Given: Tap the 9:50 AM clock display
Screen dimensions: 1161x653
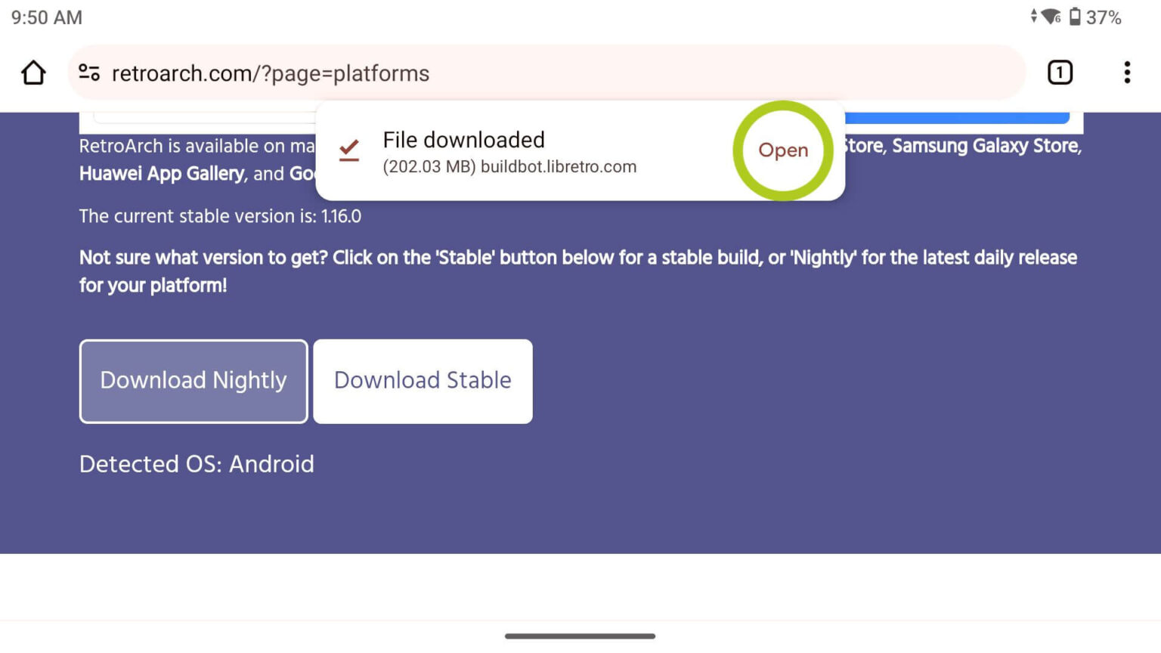Looking at the screenshot, I should (x=45, y=17).
